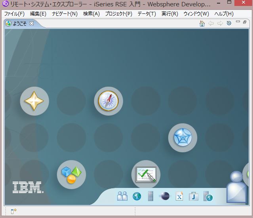Restore the Welcome view pane
Screen dimensions: 253x218
point(245,22)
